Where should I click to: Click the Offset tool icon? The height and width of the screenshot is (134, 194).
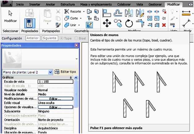tap(118, 13)
